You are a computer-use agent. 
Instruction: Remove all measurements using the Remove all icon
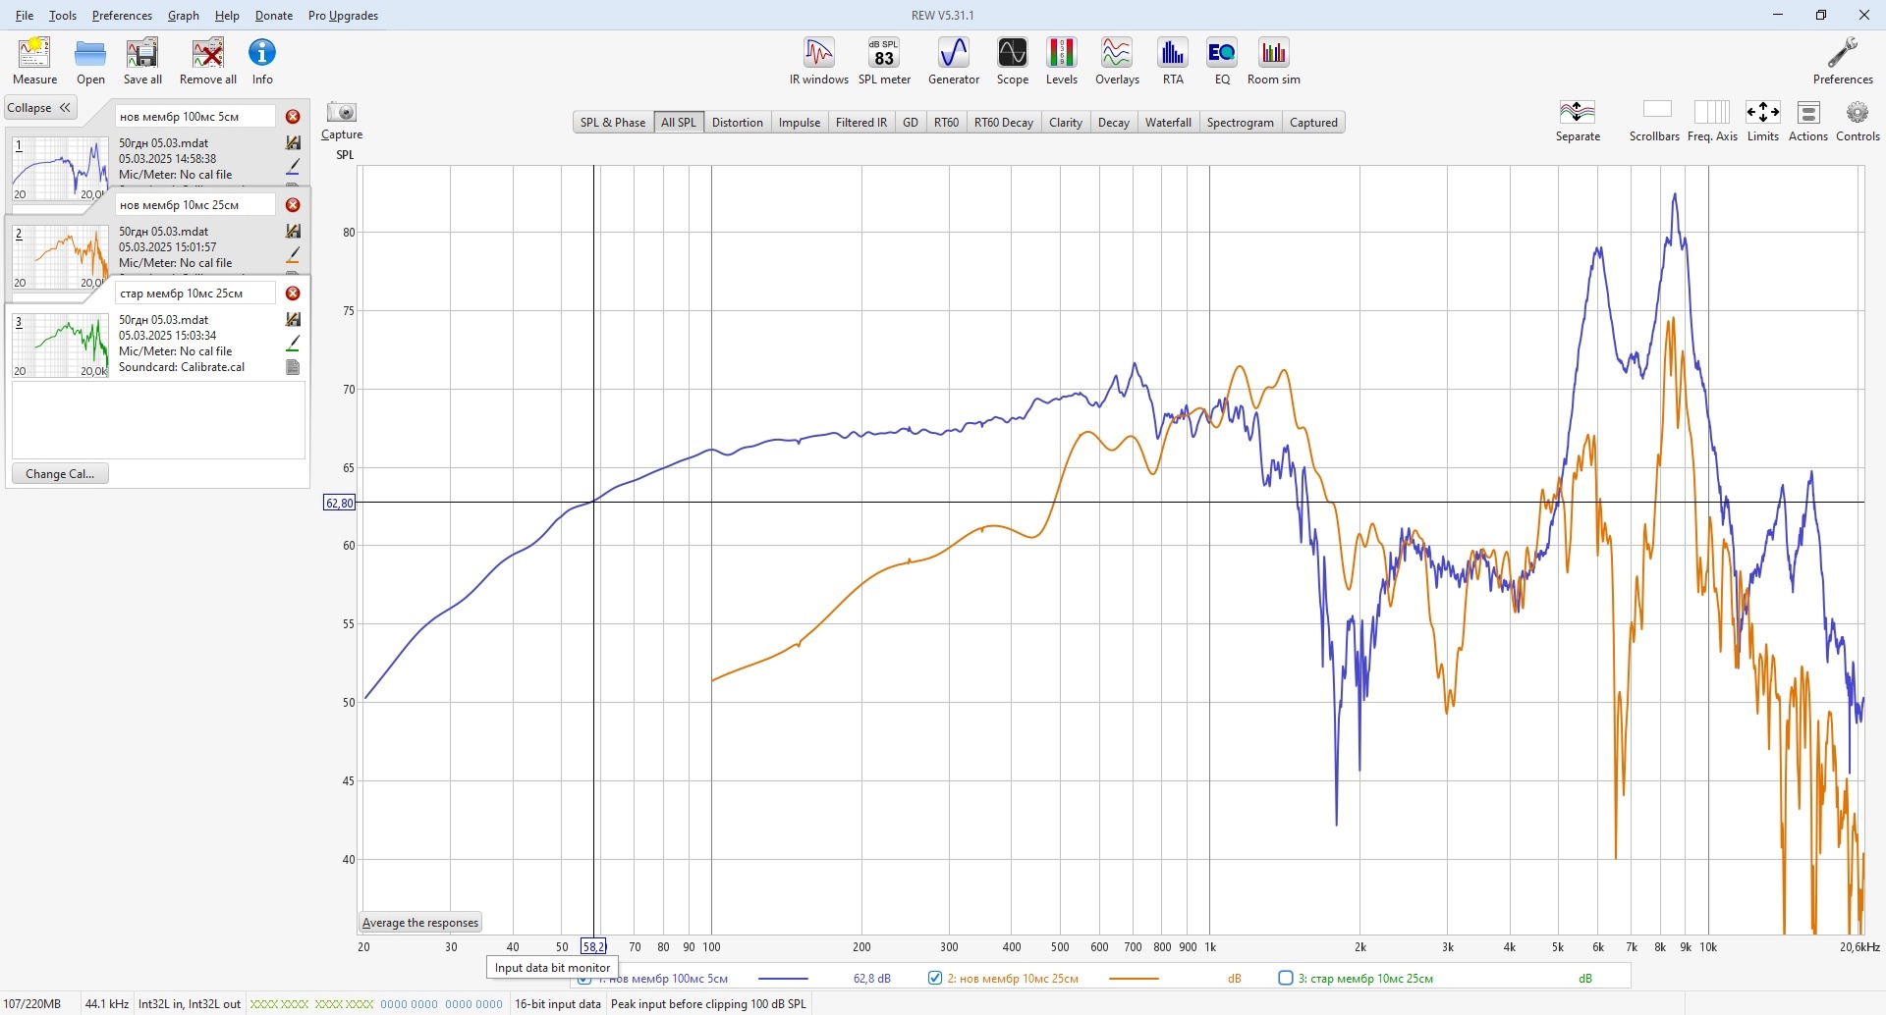207,61
